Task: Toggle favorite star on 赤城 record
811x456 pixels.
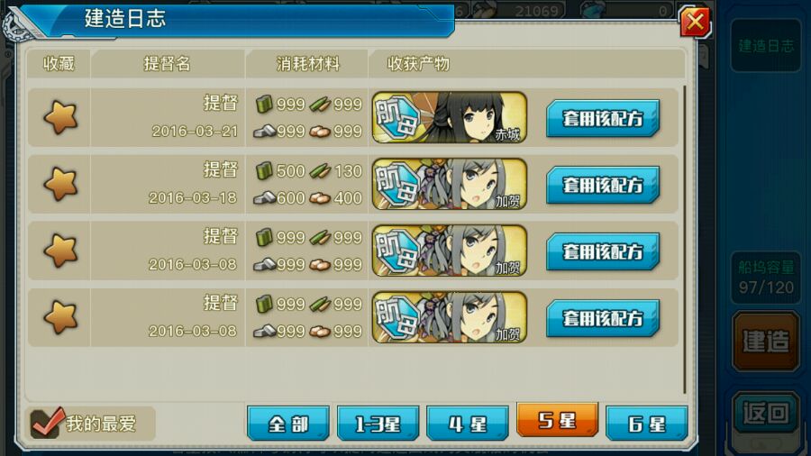Action: tap(60, 117)
